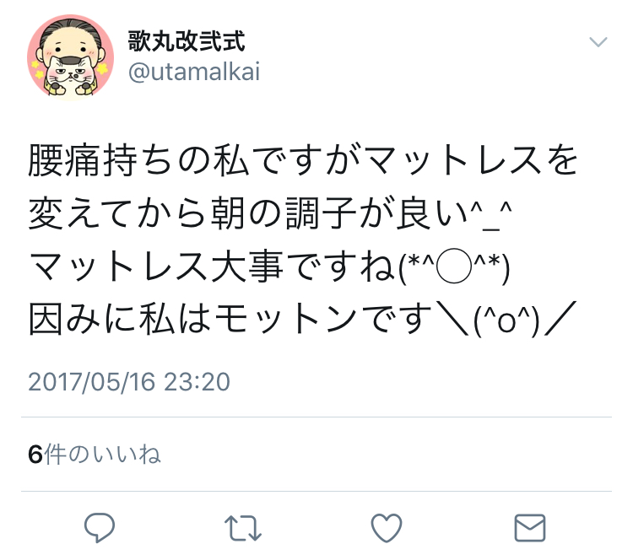Click the 2017/05/16 23:20 timestamp

(x=129, y=382)
